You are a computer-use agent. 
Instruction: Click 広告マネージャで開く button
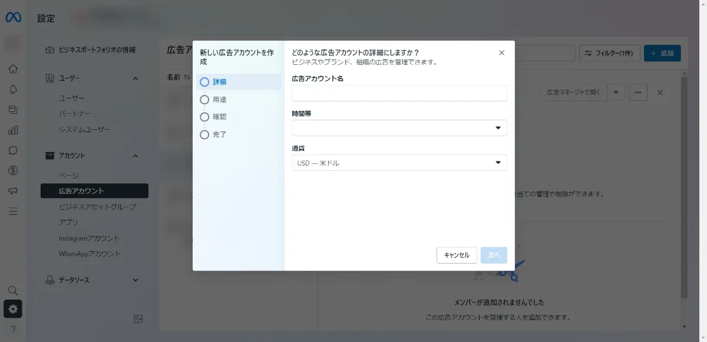[x=573, y=92]
